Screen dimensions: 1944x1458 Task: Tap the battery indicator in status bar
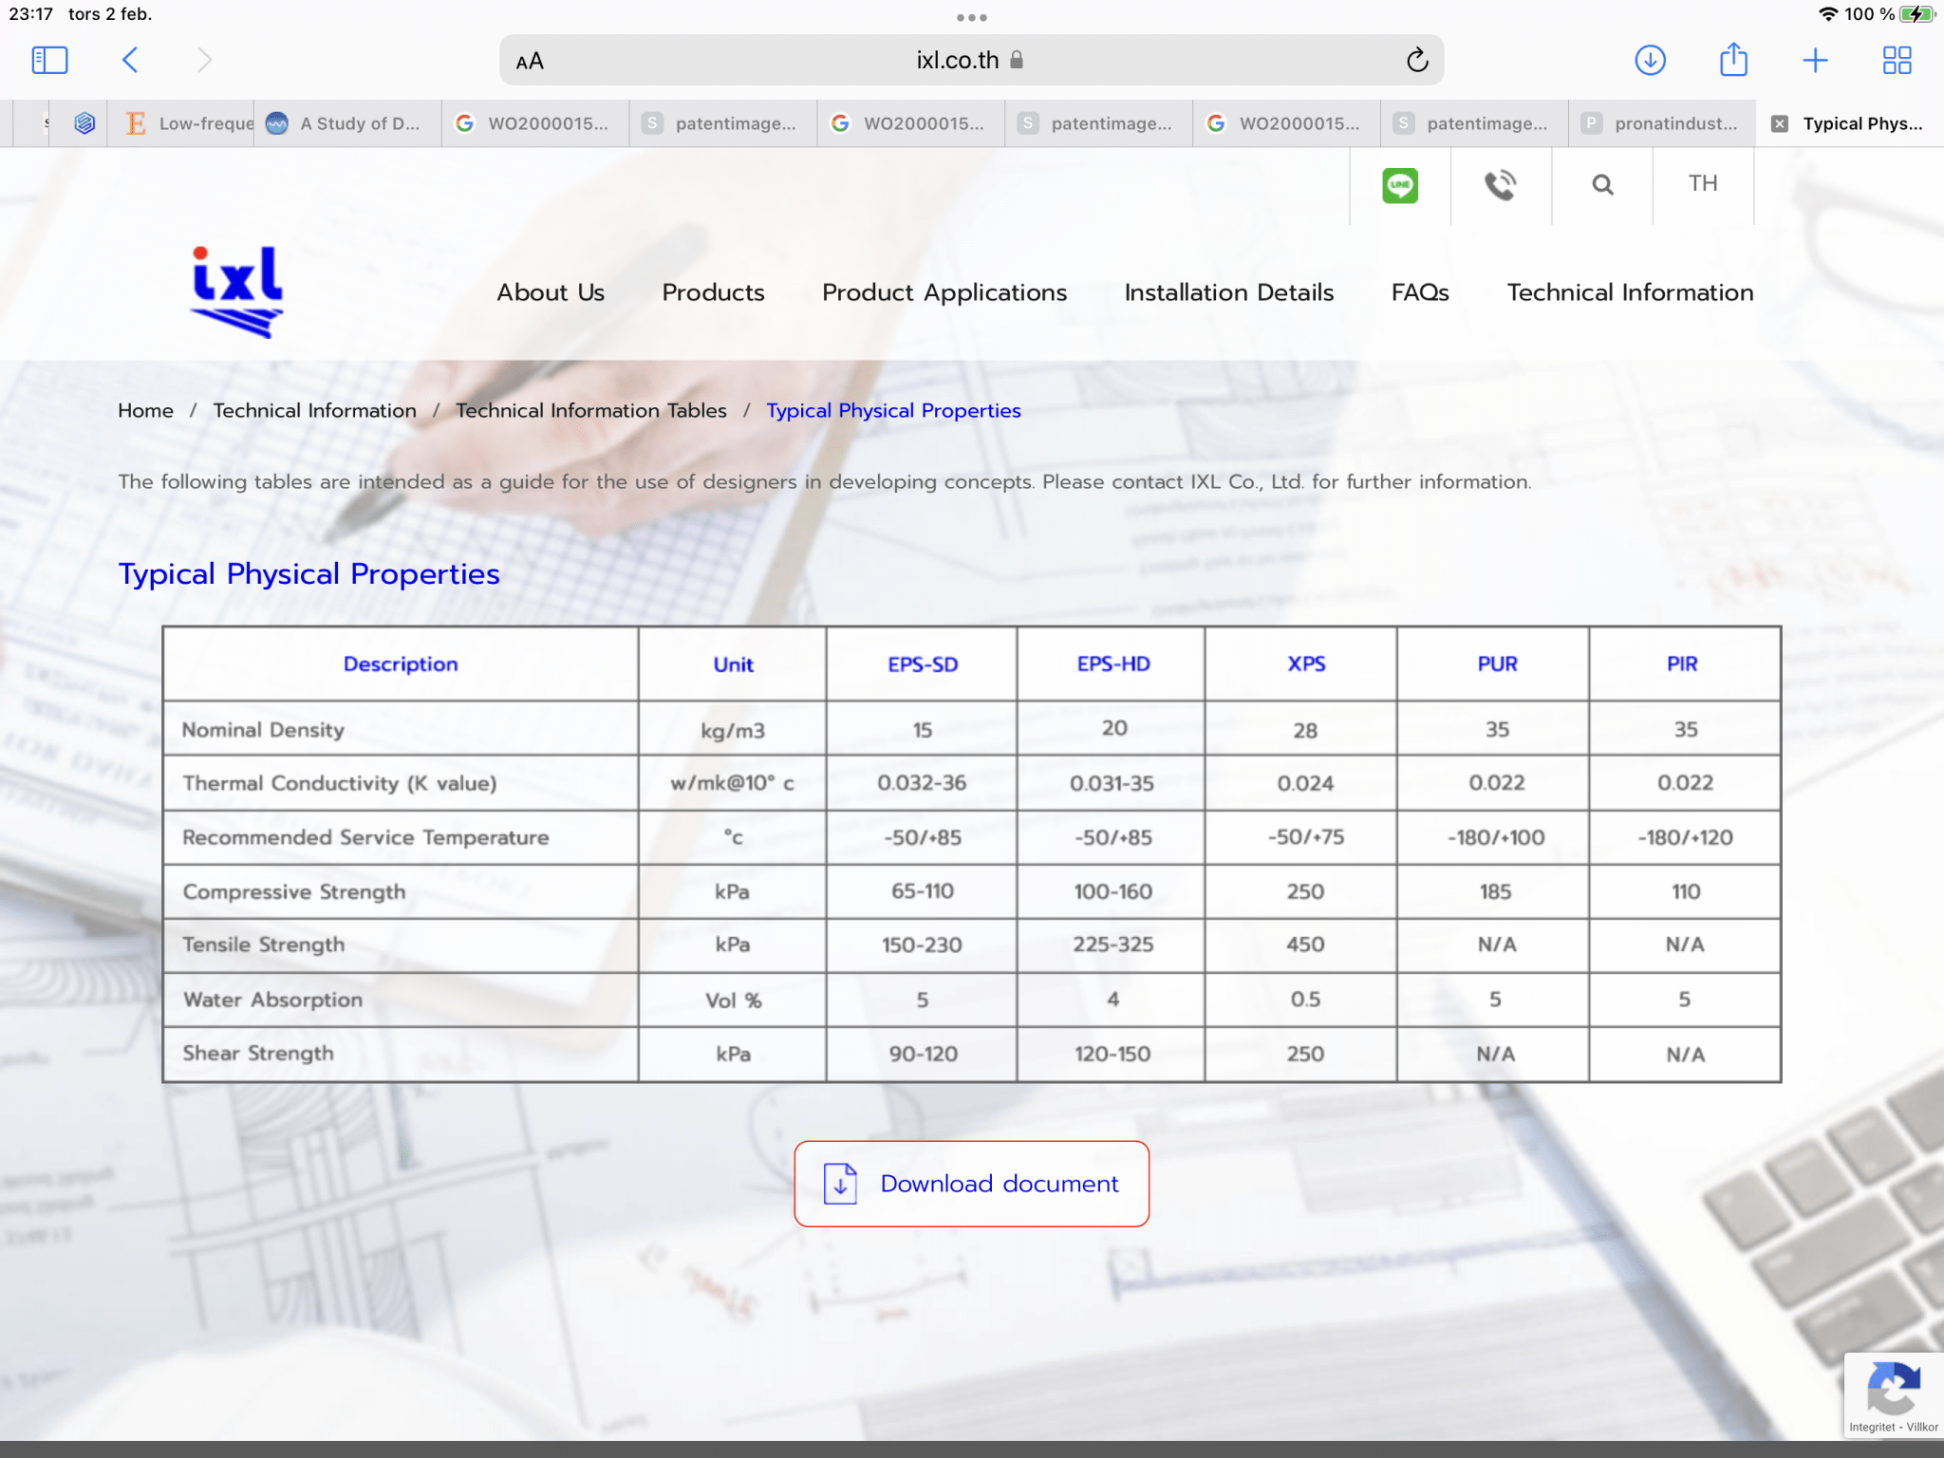1918,14
